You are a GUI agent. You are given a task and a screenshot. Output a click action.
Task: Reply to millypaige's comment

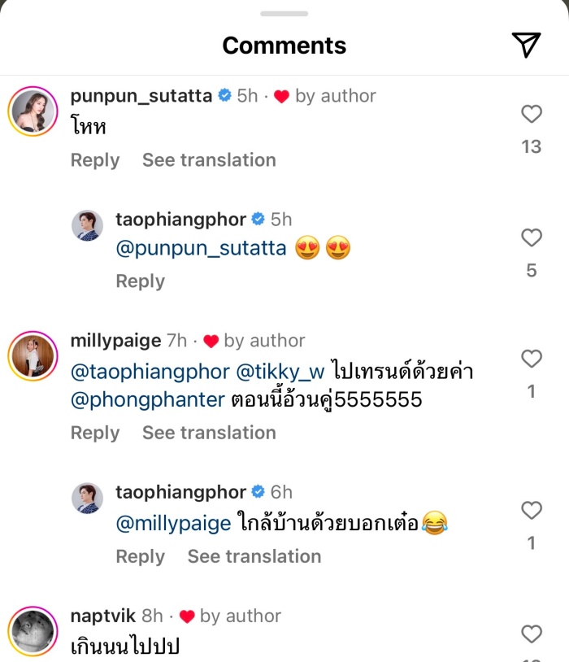(94, 433)
